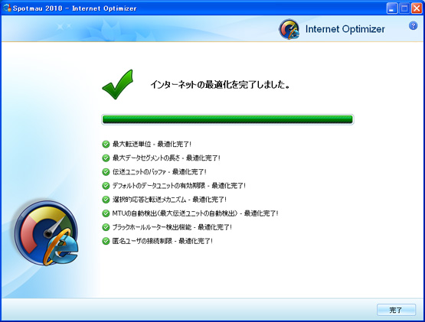This screenshot has height=322, width=425.
Task: Click the Spotmau title bar app icon
Action: click(x=6, y=8)
